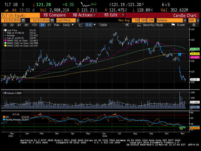Click the orange RSI legend swatch
201x151 pixels.
[4, 117]
